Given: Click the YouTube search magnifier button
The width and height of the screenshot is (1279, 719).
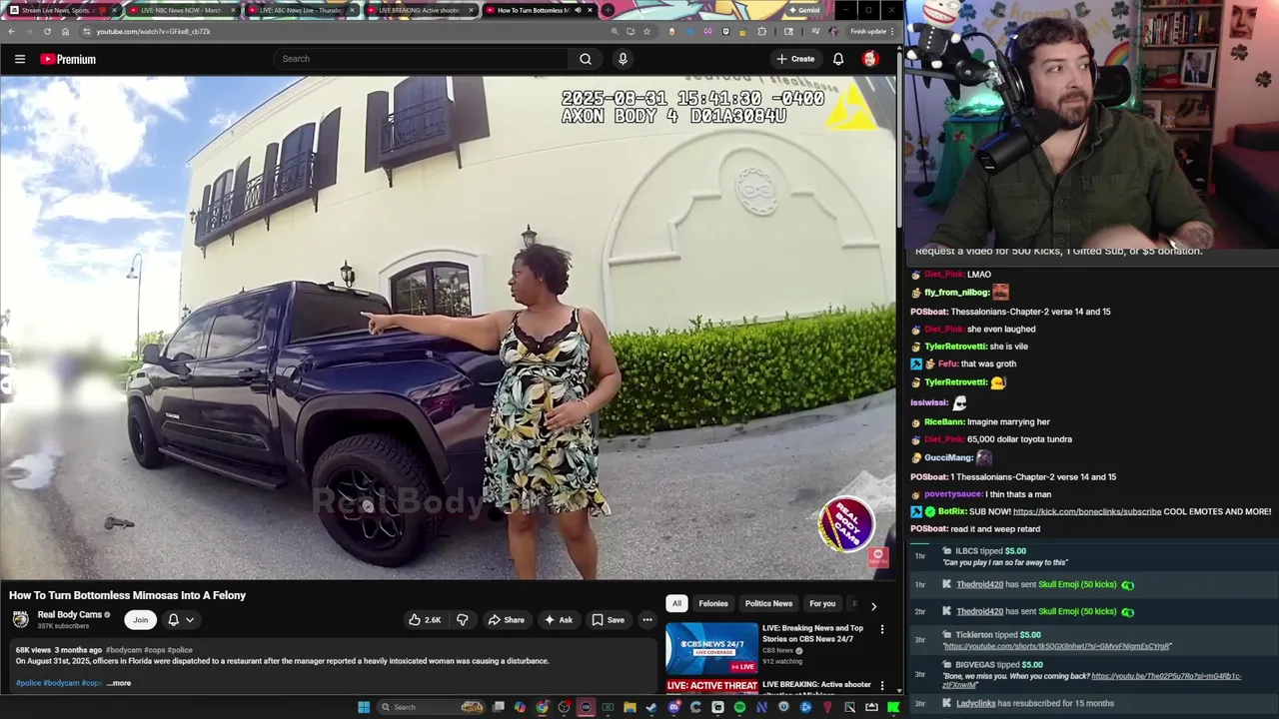Looking at the screenshot, I should pyautogui.click(x=586, y=59).
